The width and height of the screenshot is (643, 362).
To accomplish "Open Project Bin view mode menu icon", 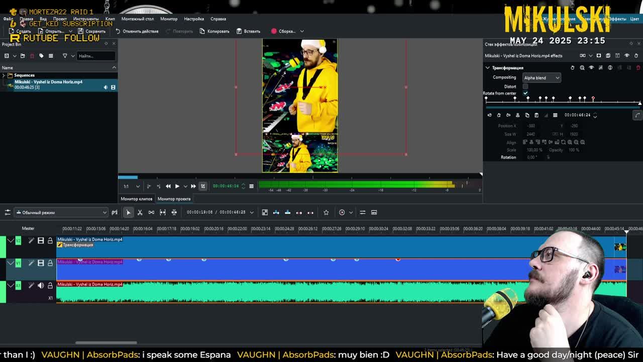I will click(51, 56).
